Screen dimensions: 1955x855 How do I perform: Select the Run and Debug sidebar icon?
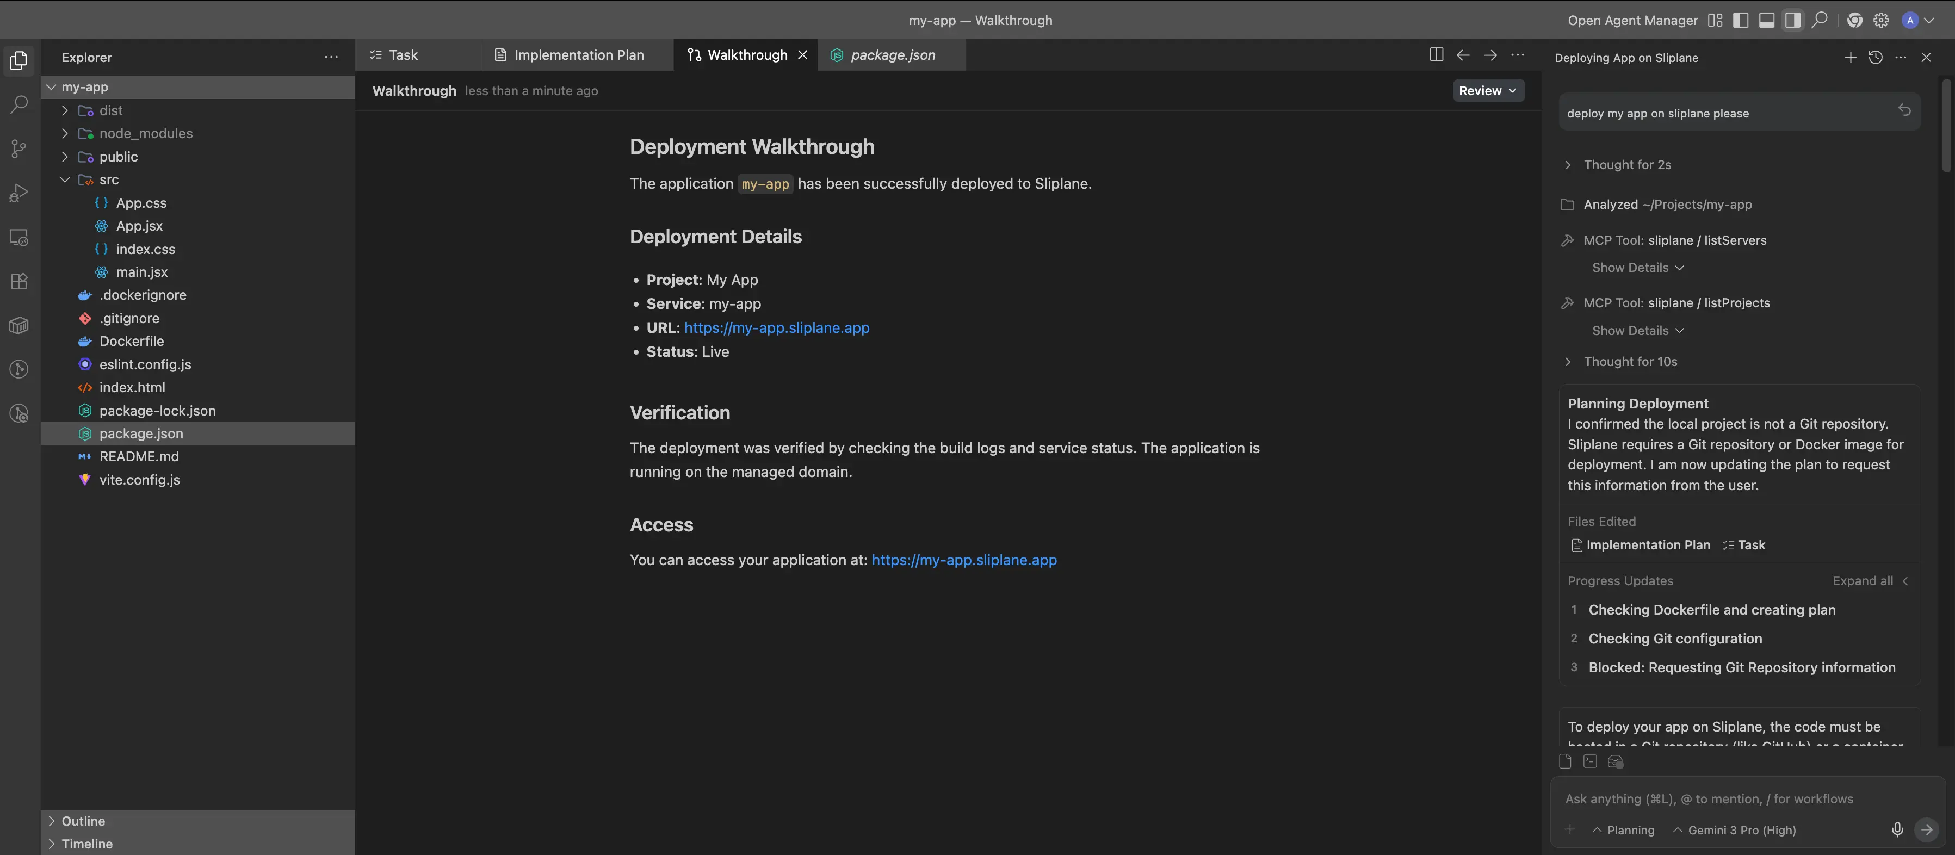point(19,192)
